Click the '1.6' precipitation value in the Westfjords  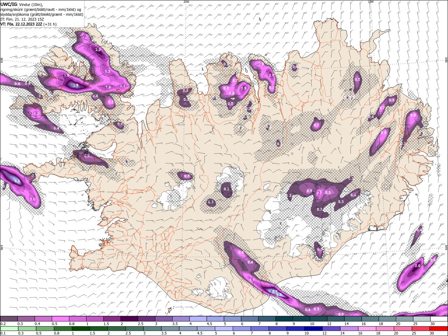[x=108, y=87]
